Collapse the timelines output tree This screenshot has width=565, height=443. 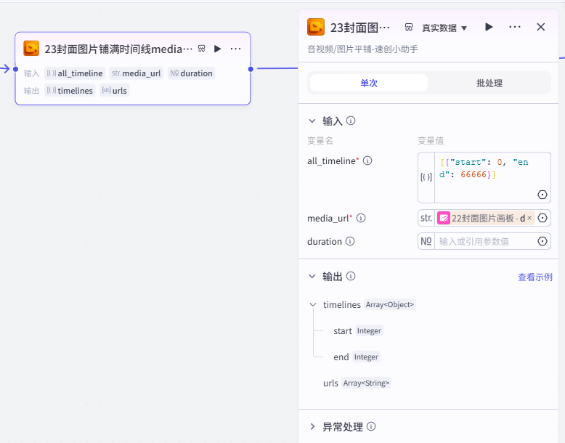pyautogui.click(x=313, y=304)
